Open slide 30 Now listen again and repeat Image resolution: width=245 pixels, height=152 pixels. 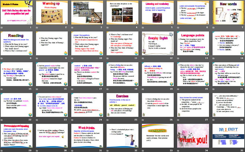pos(52,136)
